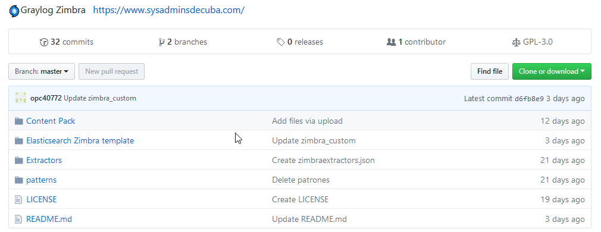The width and height of the screenshot is (601, 232).
Task: Click the commits history clock icon
Action: click(x=44, y=42)
